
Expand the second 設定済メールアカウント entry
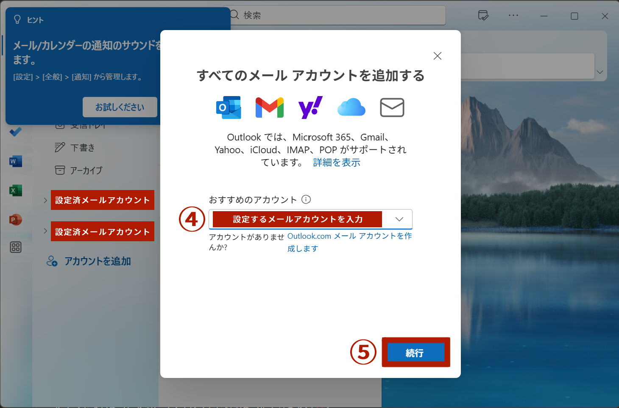(x=45, y=231)
